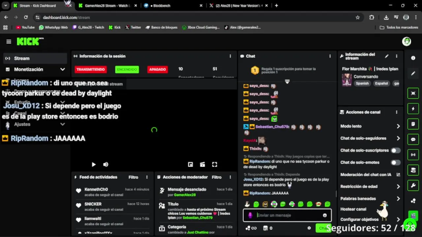Open the Moderación del chat con IA stats icon

tap(398, 174)
